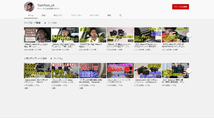Viewport: 214px width, 118px height.
Task: Click the 7100 回視聴・1 年前 view count
Action: pyautogui.click(x=114, y=50)
